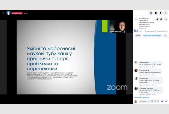This screenshot has width=169, height=114.
Task: Like Ольга's 'Дякую за цікаву інформацію' comment
Action: coord(142,75)
